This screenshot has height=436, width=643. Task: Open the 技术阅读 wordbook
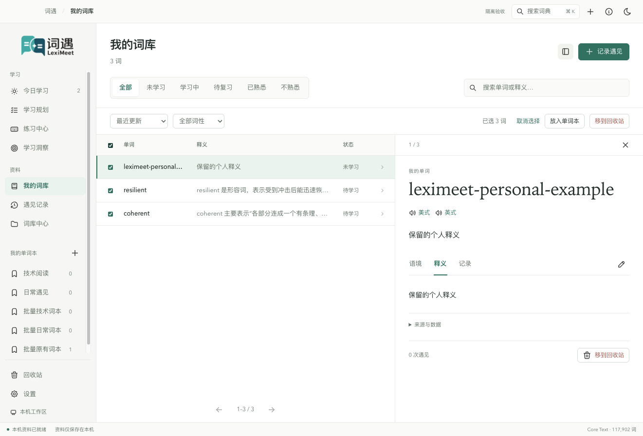[41, 273]
